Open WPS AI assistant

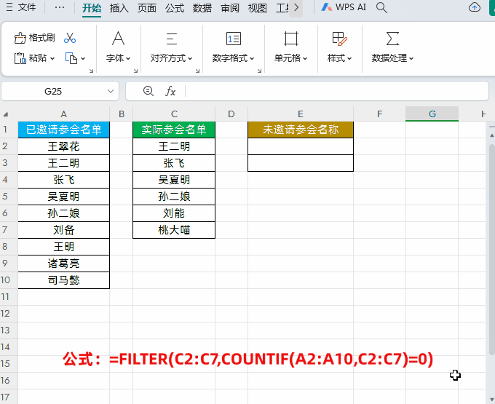344,7
